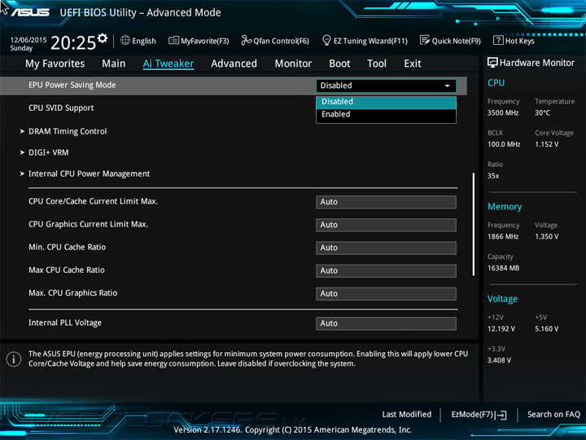Click the globe language icon for English

(125, 41)
